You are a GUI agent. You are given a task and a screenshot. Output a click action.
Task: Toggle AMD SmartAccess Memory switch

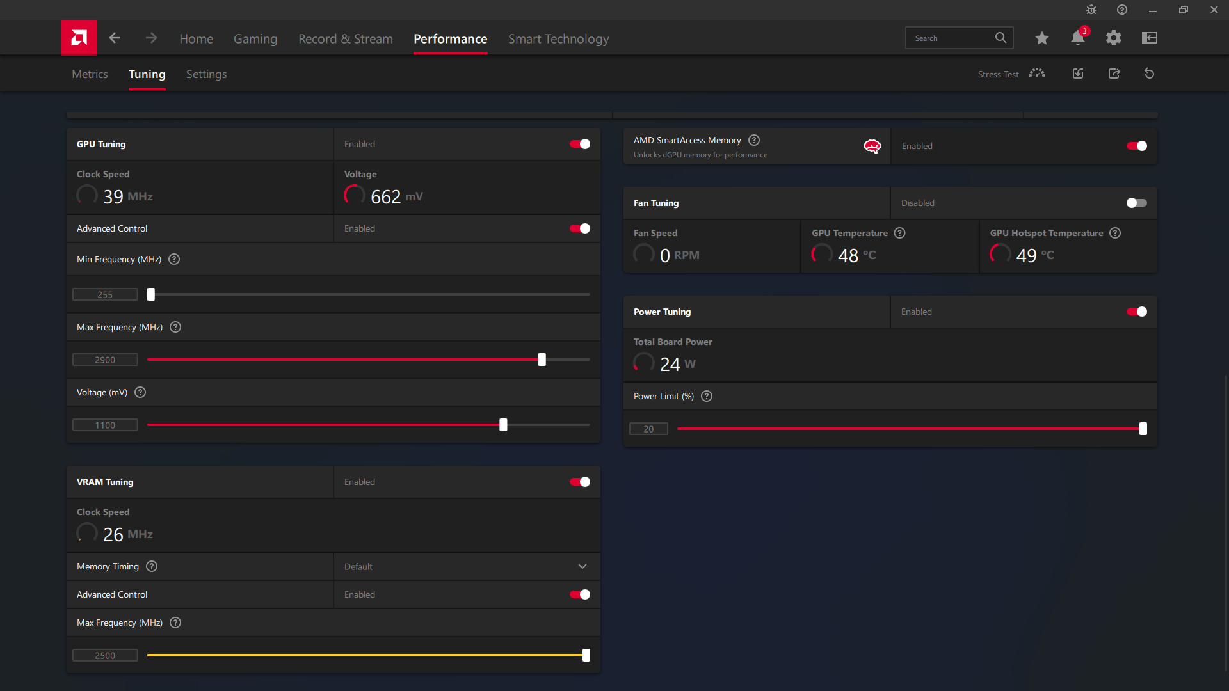point(1137,146)
